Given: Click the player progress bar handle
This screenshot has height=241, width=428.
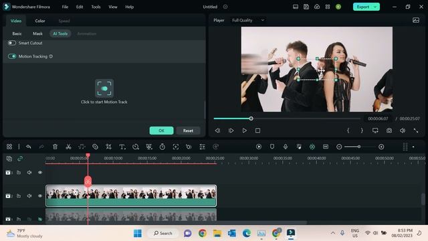Looking at the screenshot, I should (x=251, y=118).
